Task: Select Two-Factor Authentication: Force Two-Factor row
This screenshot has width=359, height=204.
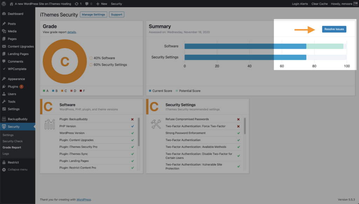Action: [203, 126]
